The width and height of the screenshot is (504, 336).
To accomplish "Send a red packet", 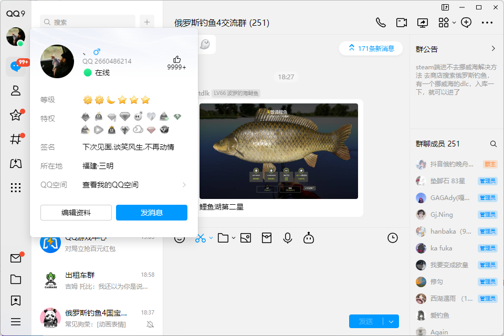I will [x=267, y=238].
